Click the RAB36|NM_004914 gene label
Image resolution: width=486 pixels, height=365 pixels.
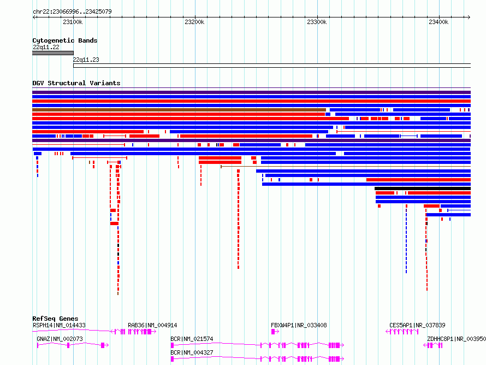tap(152, 325)
